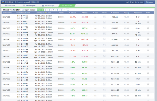The width and height of the screenshot is (157, 101).
Task: Open chart icon for -R131.00 trade
Action: pos(104,56)
